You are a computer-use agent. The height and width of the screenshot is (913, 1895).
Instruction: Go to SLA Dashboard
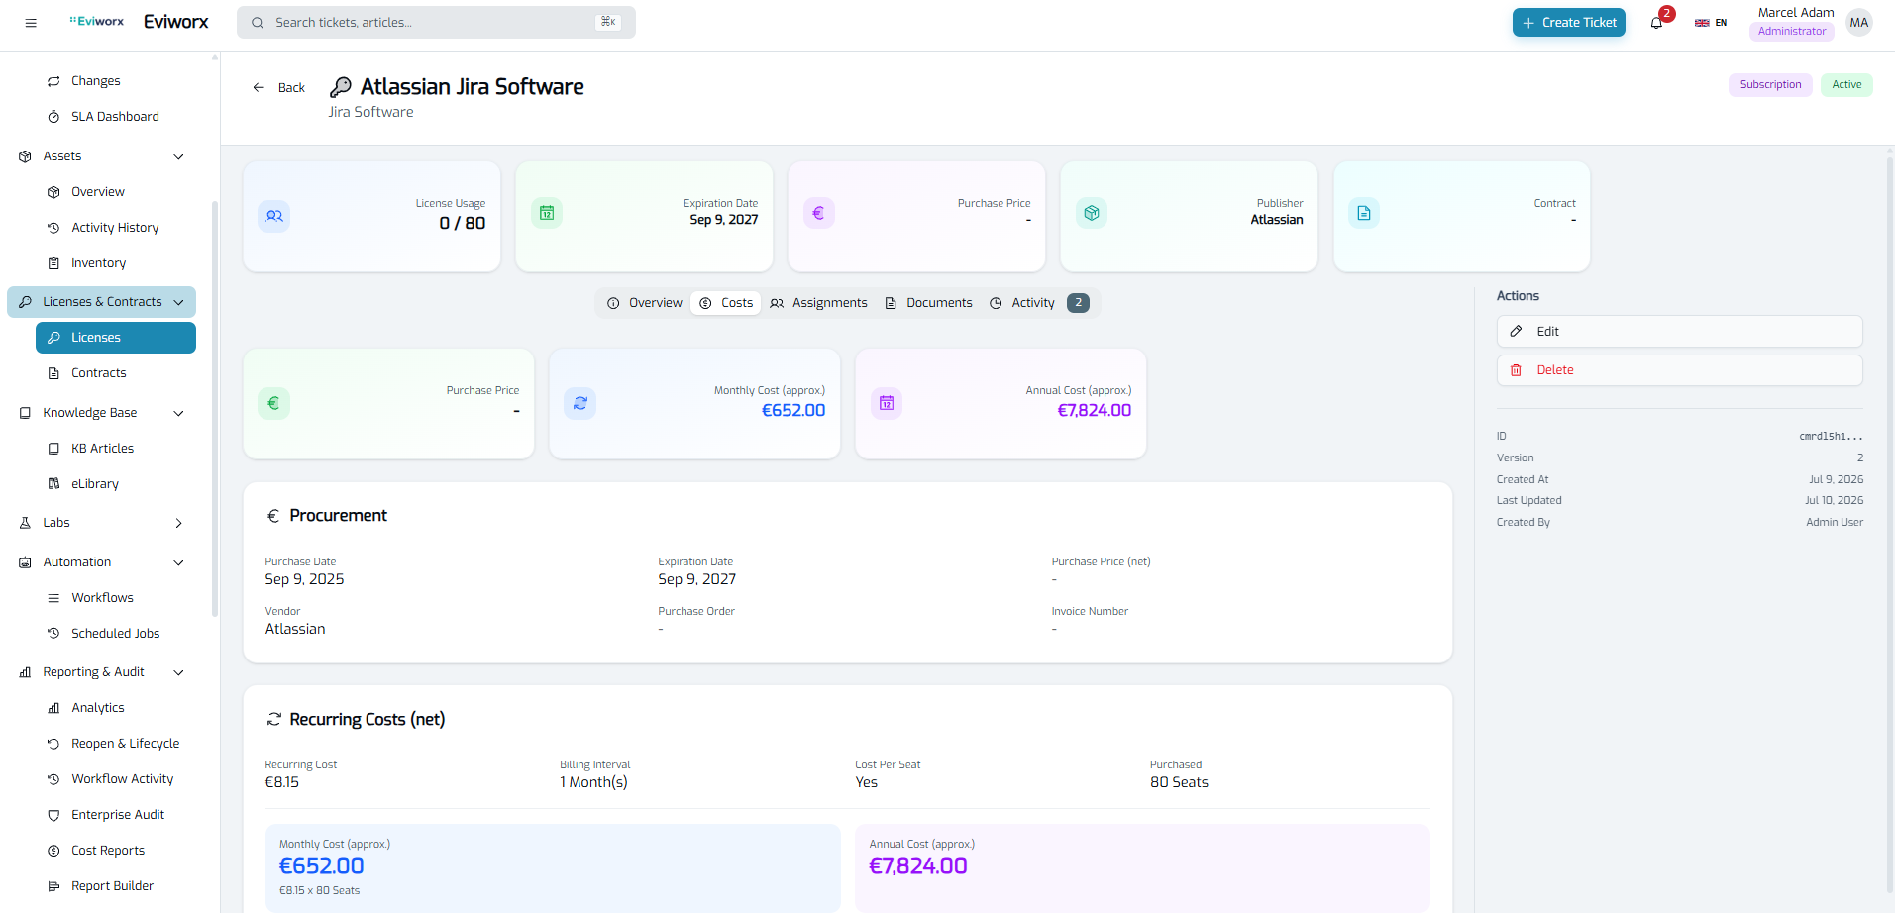(116, 117)
